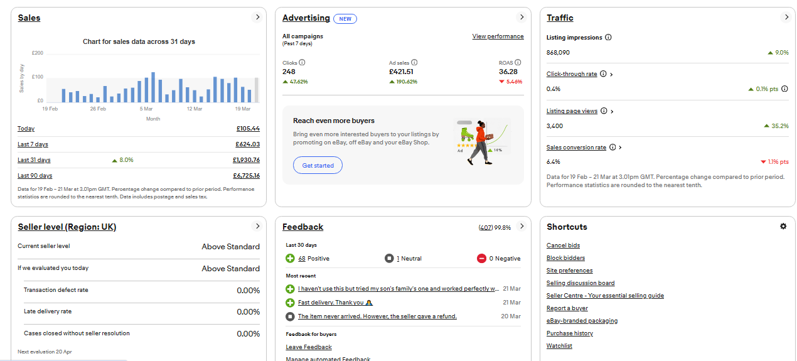The height and width of the screenshot is (361, 797).
Task: Click the £6,725.16 sales amount
Action: click(246, 176)
